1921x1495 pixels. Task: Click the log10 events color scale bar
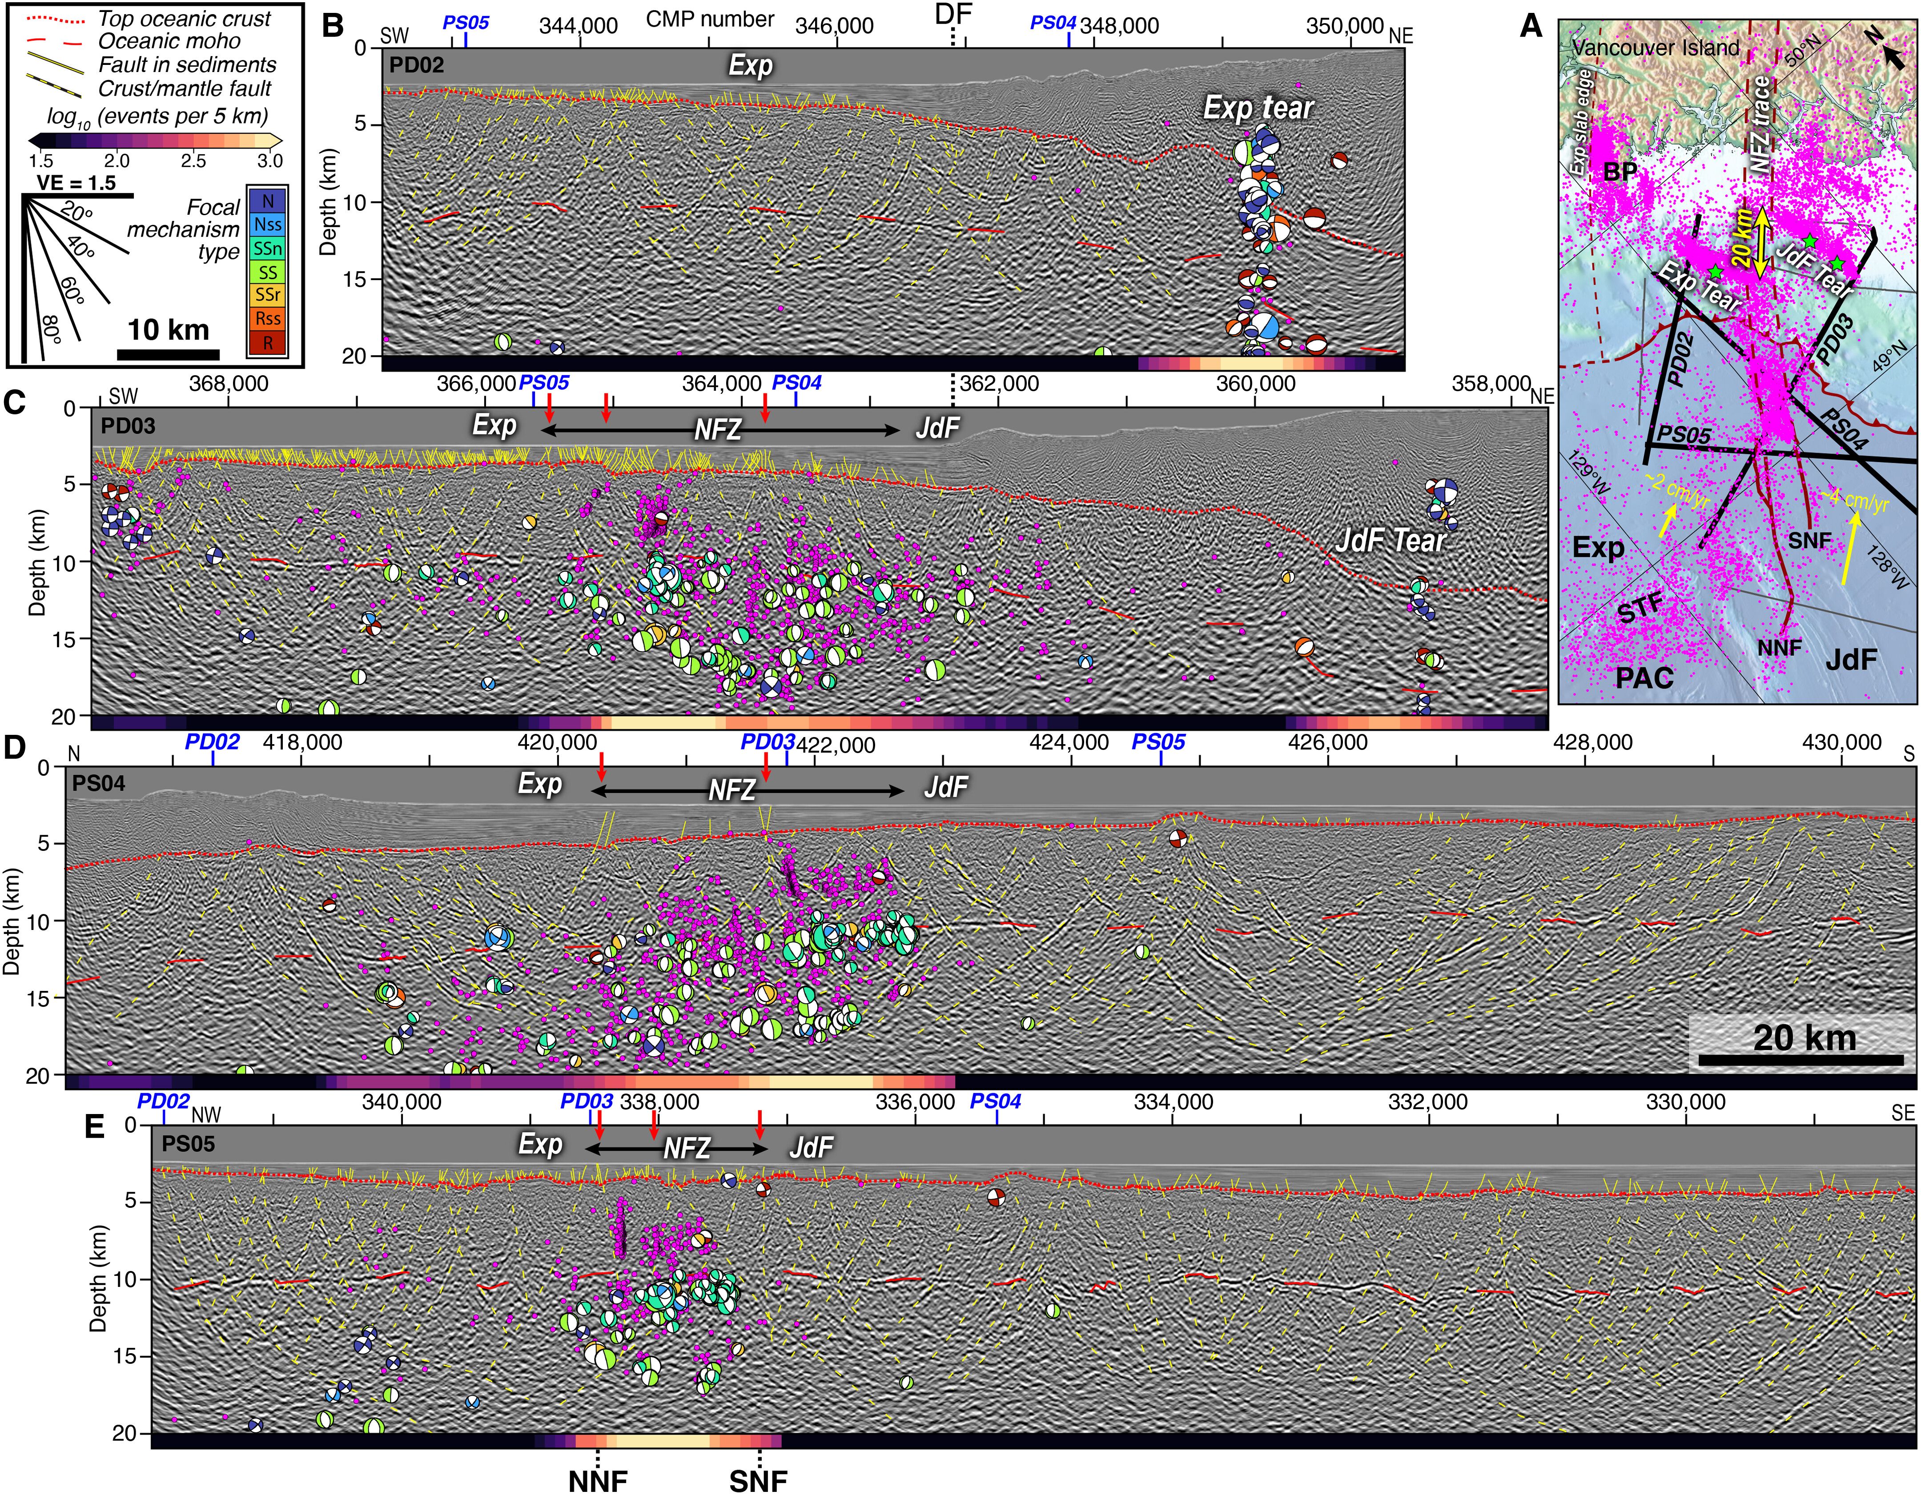[156, 140]
